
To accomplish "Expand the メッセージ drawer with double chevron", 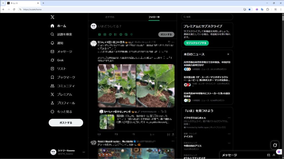I will pyautogui.click(x=274, y=155).
